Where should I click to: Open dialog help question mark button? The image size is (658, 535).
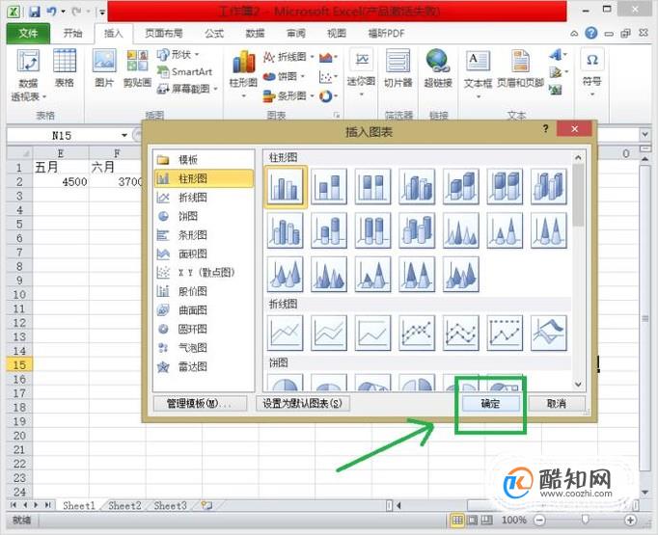[545, 129]
